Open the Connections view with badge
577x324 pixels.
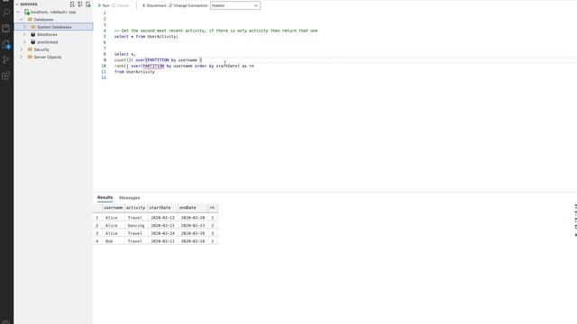6,44
